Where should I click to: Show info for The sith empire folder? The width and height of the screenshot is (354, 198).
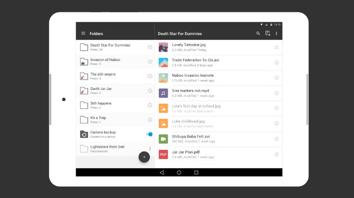click(x=150, y=76)
